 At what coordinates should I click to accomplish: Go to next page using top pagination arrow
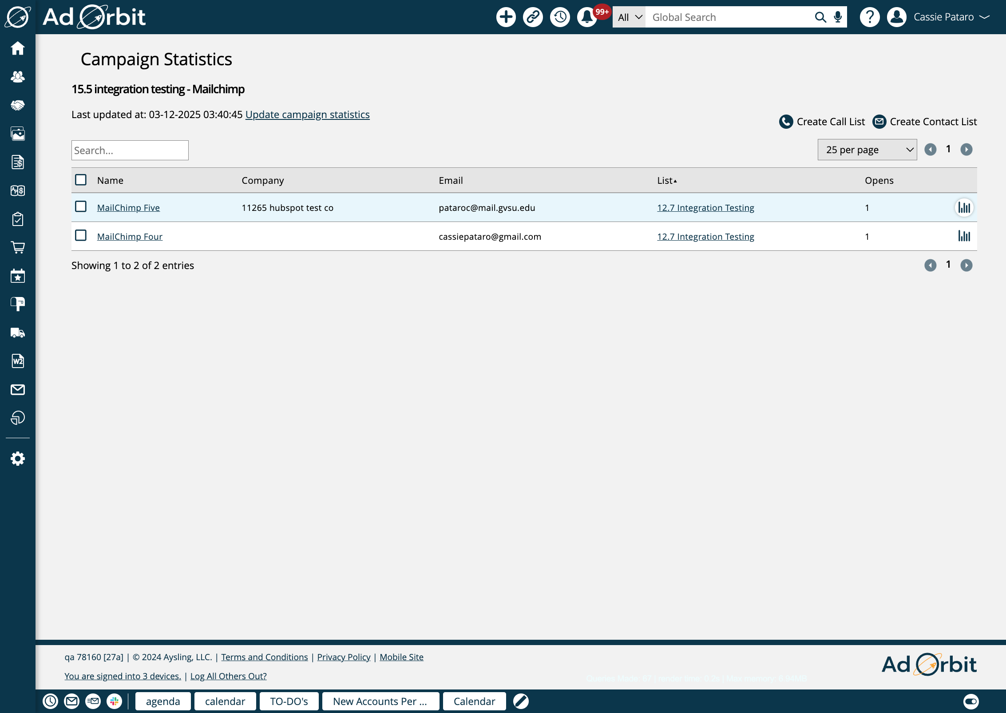click(966, 150)
